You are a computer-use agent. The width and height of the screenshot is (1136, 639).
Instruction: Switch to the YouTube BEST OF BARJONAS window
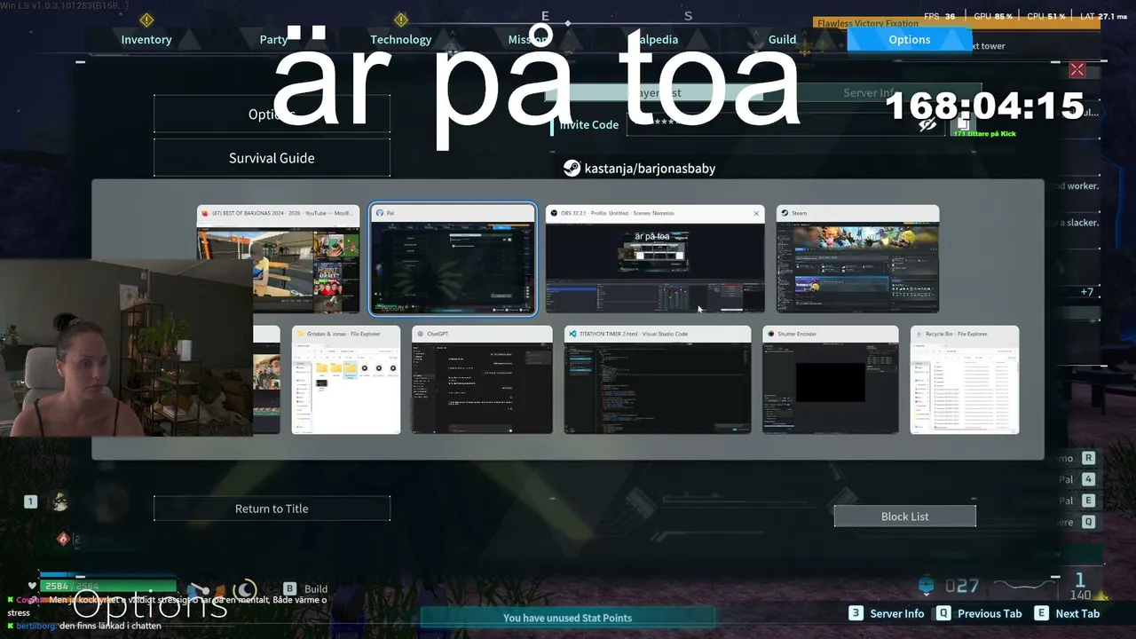278,258
